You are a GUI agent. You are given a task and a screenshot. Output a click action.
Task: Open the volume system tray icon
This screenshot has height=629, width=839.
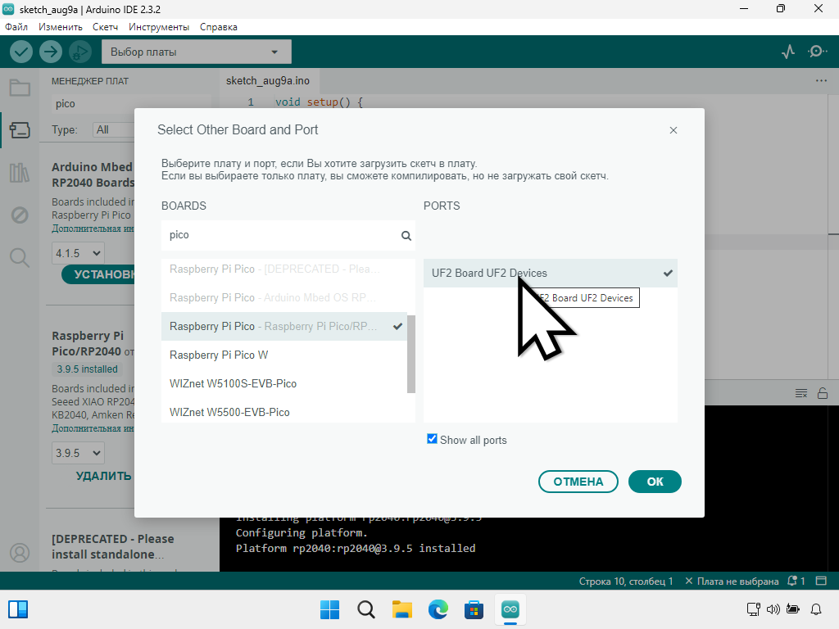pos(773,609)
